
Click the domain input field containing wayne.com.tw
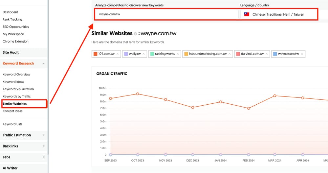click(x=167, y=14)
